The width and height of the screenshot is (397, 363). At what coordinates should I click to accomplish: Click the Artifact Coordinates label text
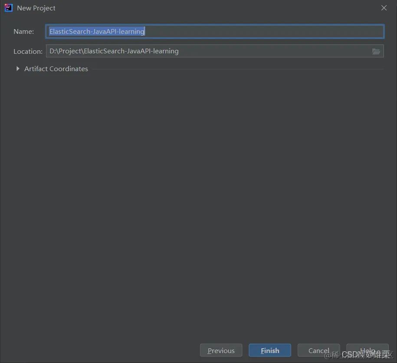click(56, 69)
